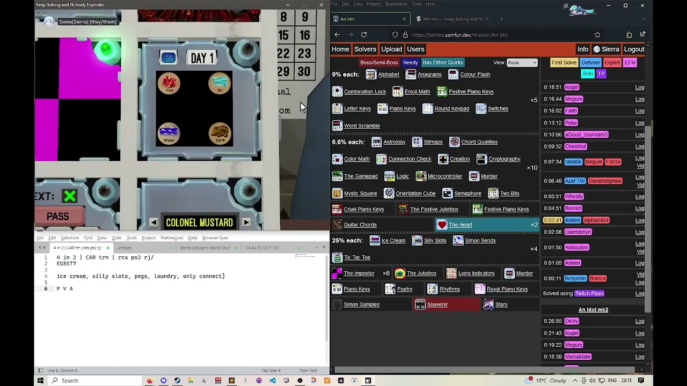Toggle the Boss/Semi-Boss filter
The image size is (687, 386).
[379, 63]
